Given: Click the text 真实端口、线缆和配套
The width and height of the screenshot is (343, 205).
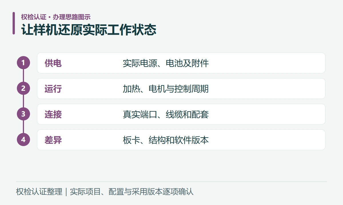Looking at the screenshot, I should pos(166,114).
